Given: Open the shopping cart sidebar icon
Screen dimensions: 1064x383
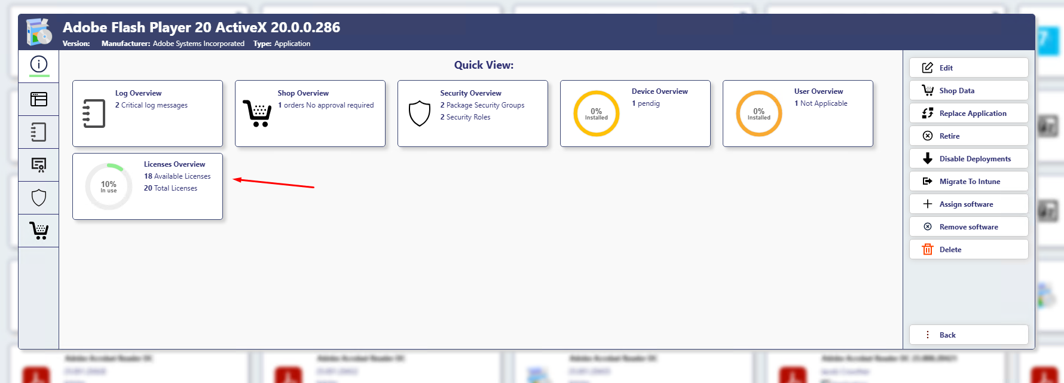Looking at the screenshot, I should [39, 231].
